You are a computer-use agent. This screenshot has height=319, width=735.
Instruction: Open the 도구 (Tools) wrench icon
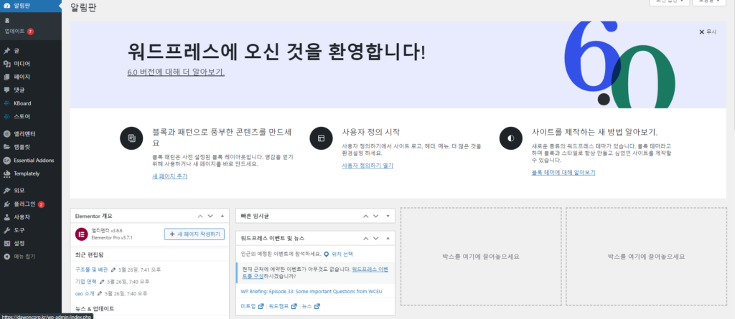6,230
